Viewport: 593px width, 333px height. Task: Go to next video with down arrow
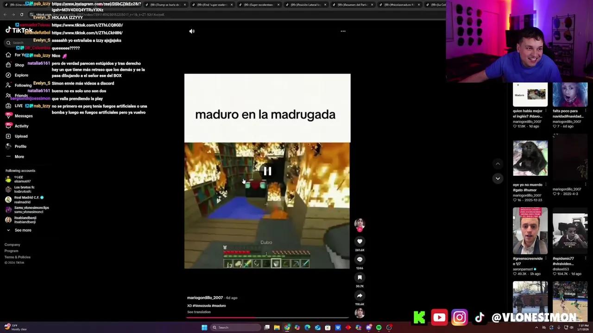coord(498,178)
